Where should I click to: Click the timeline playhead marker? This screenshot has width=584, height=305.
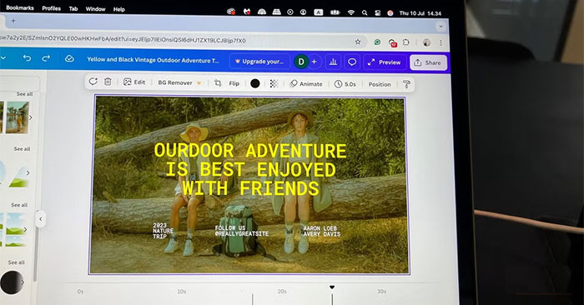tap(332, 287)
